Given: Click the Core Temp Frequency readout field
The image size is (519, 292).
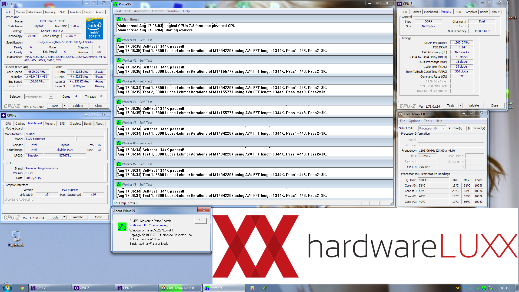Looking at the screenshot, I should point(451,151).
